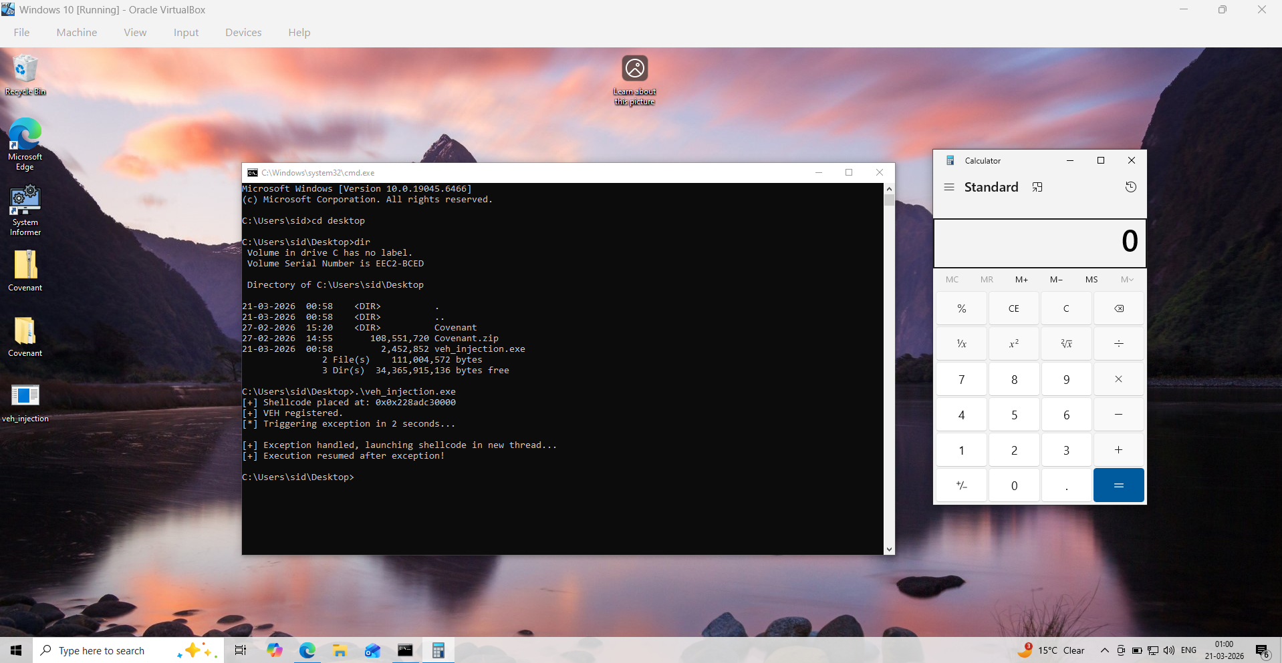Click Calculator digit 8

[x=1014, y=379]
